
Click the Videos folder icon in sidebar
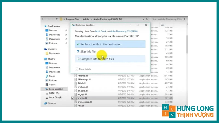(x=47, y=85)
